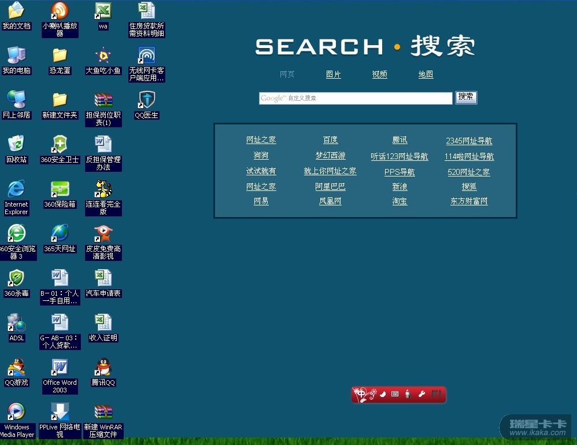This screenshot has width=577, height=445.
Task: Open the 梦幻西游 link
Action: pyautogui.click(x=331, y=156)
